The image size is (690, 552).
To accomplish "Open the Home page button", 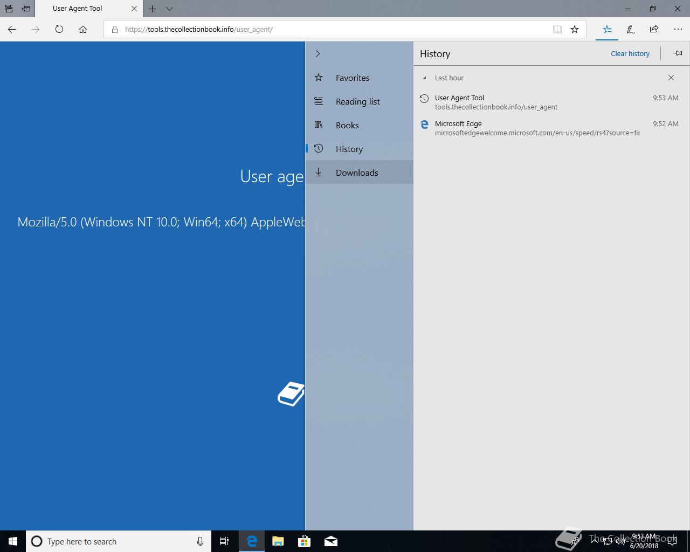I will point(83,29).
